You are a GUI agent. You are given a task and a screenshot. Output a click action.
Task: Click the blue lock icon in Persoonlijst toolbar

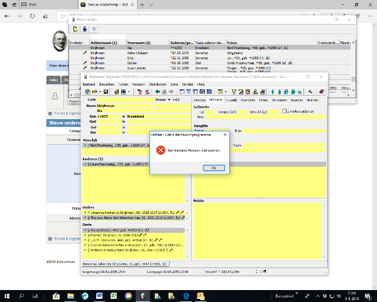coord(85,29)
